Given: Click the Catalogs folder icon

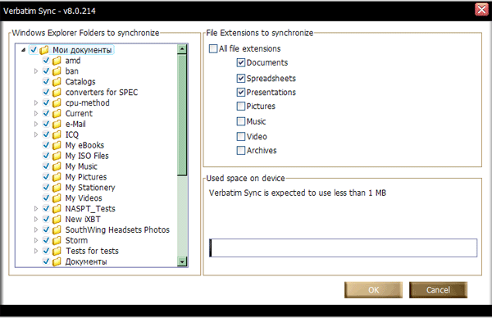Looking at the screenshot, I should (x=57, y=82).
